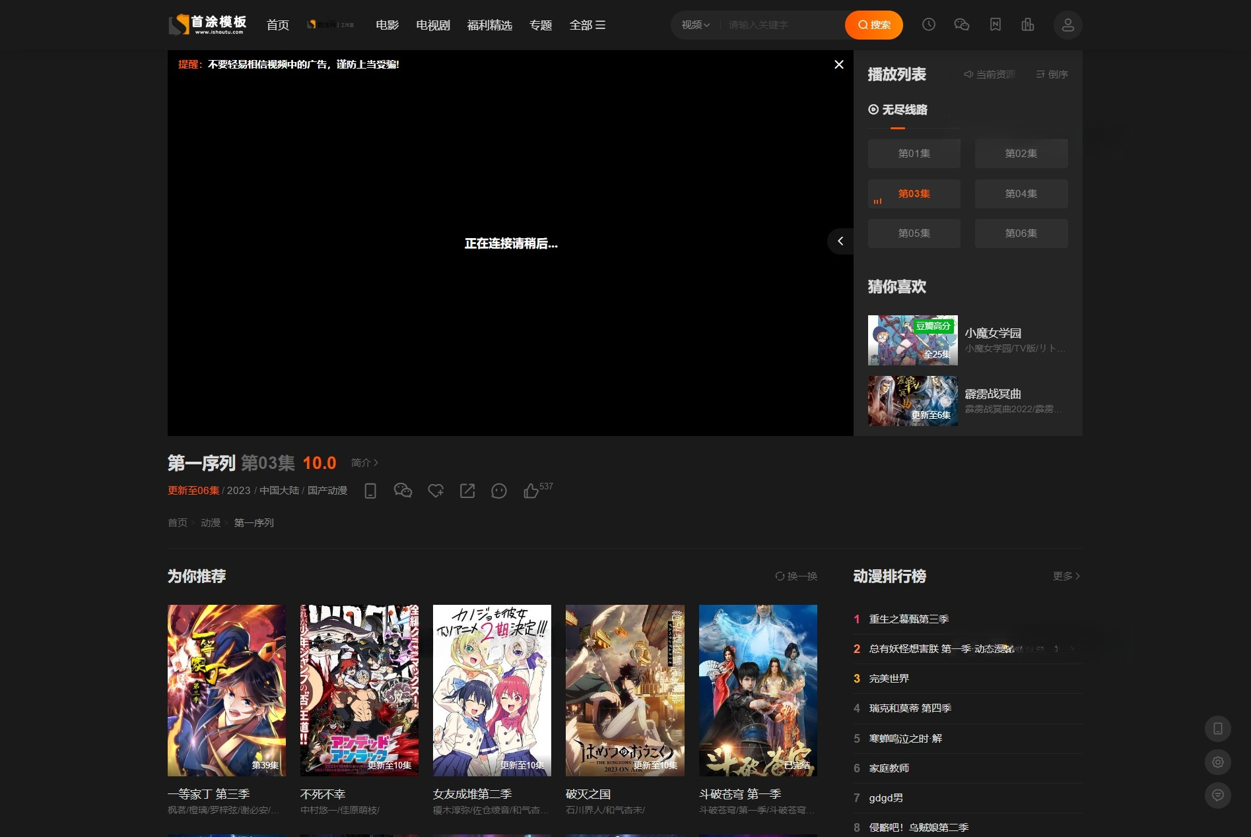Share via WeChat icon in top bar
Image resolution: width=1251 pixels, height=837 pixels.
pyautogui.click(x=962, y=24)
